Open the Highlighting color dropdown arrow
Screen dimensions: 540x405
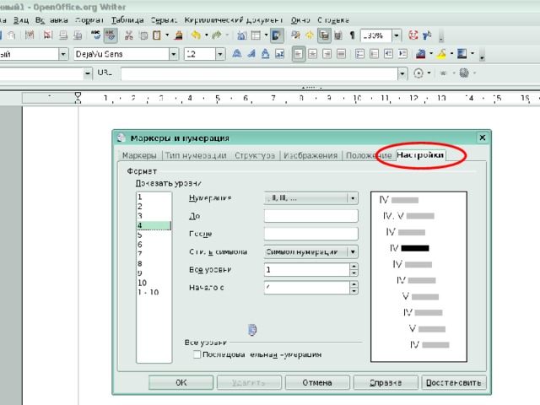[x=451, y=54]
